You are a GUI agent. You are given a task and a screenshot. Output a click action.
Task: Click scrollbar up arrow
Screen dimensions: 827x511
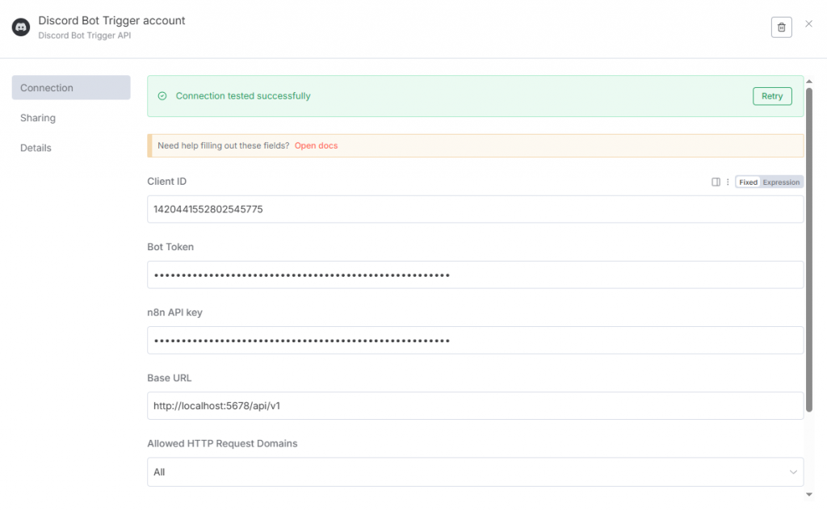coord(809,82)
